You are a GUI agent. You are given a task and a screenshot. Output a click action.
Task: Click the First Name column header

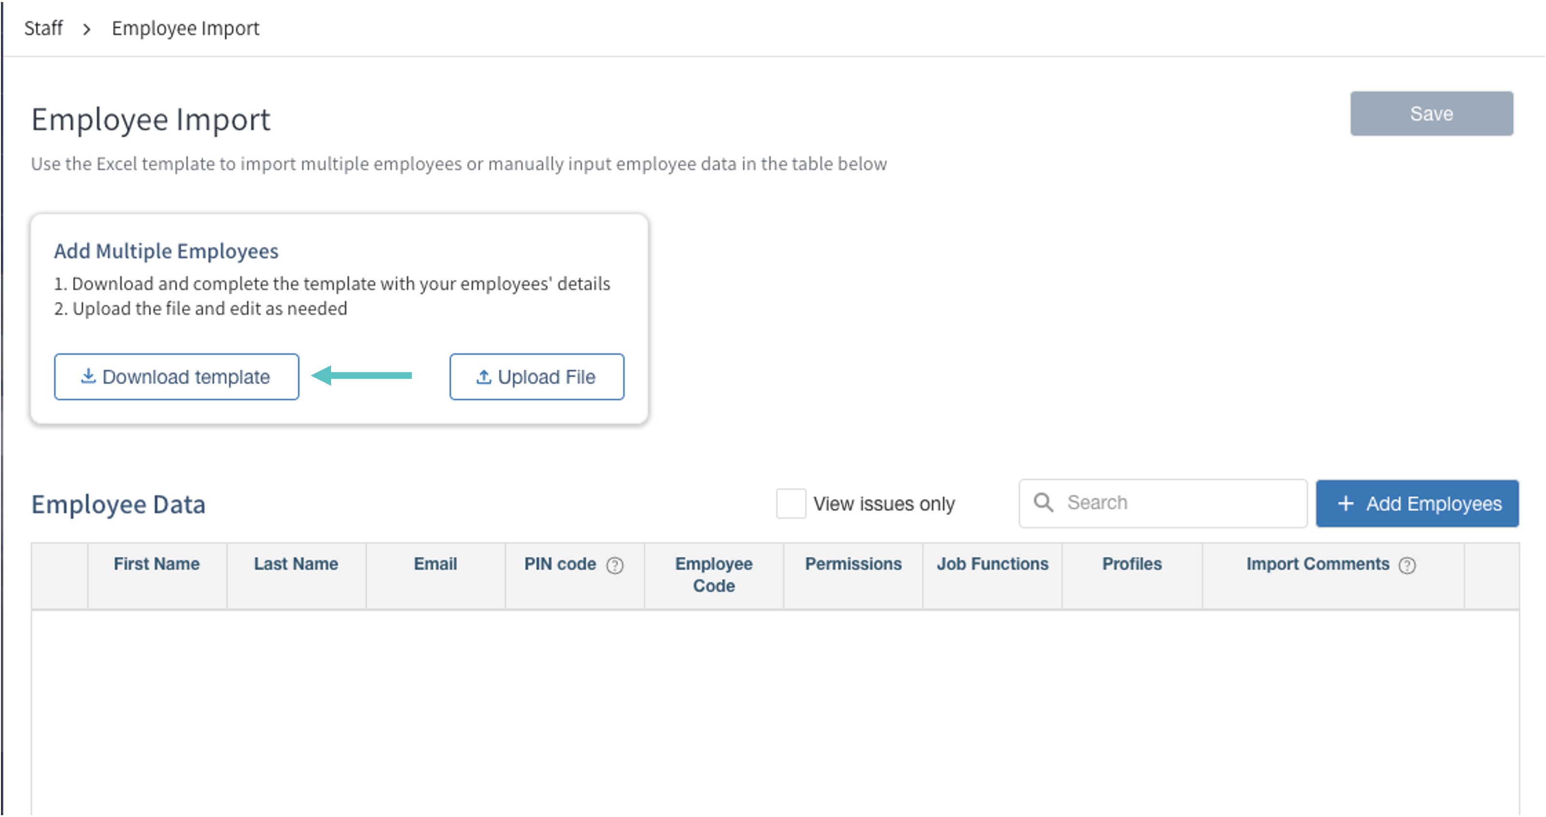(x=157, y=564)
